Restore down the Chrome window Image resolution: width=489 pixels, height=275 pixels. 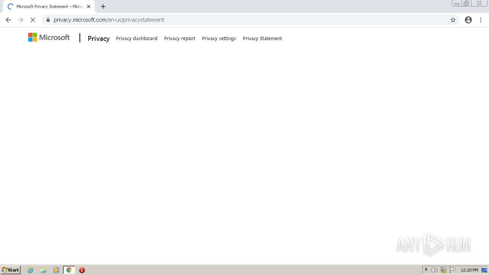pos(466,3)
